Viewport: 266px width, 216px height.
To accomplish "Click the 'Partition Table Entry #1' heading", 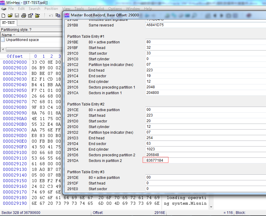I will pos(86,37).
